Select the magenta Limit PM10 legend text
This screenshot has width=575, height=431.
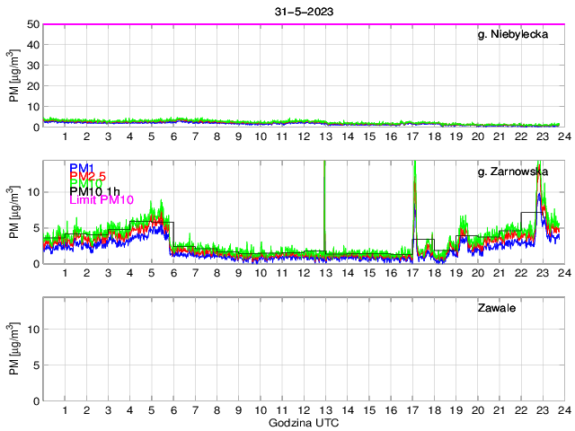tap(101, 211)
